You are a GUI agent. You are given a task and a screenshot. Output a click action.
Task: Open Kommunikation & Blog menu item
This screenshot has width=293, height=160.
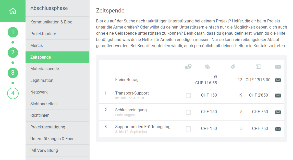click(51, 22)
